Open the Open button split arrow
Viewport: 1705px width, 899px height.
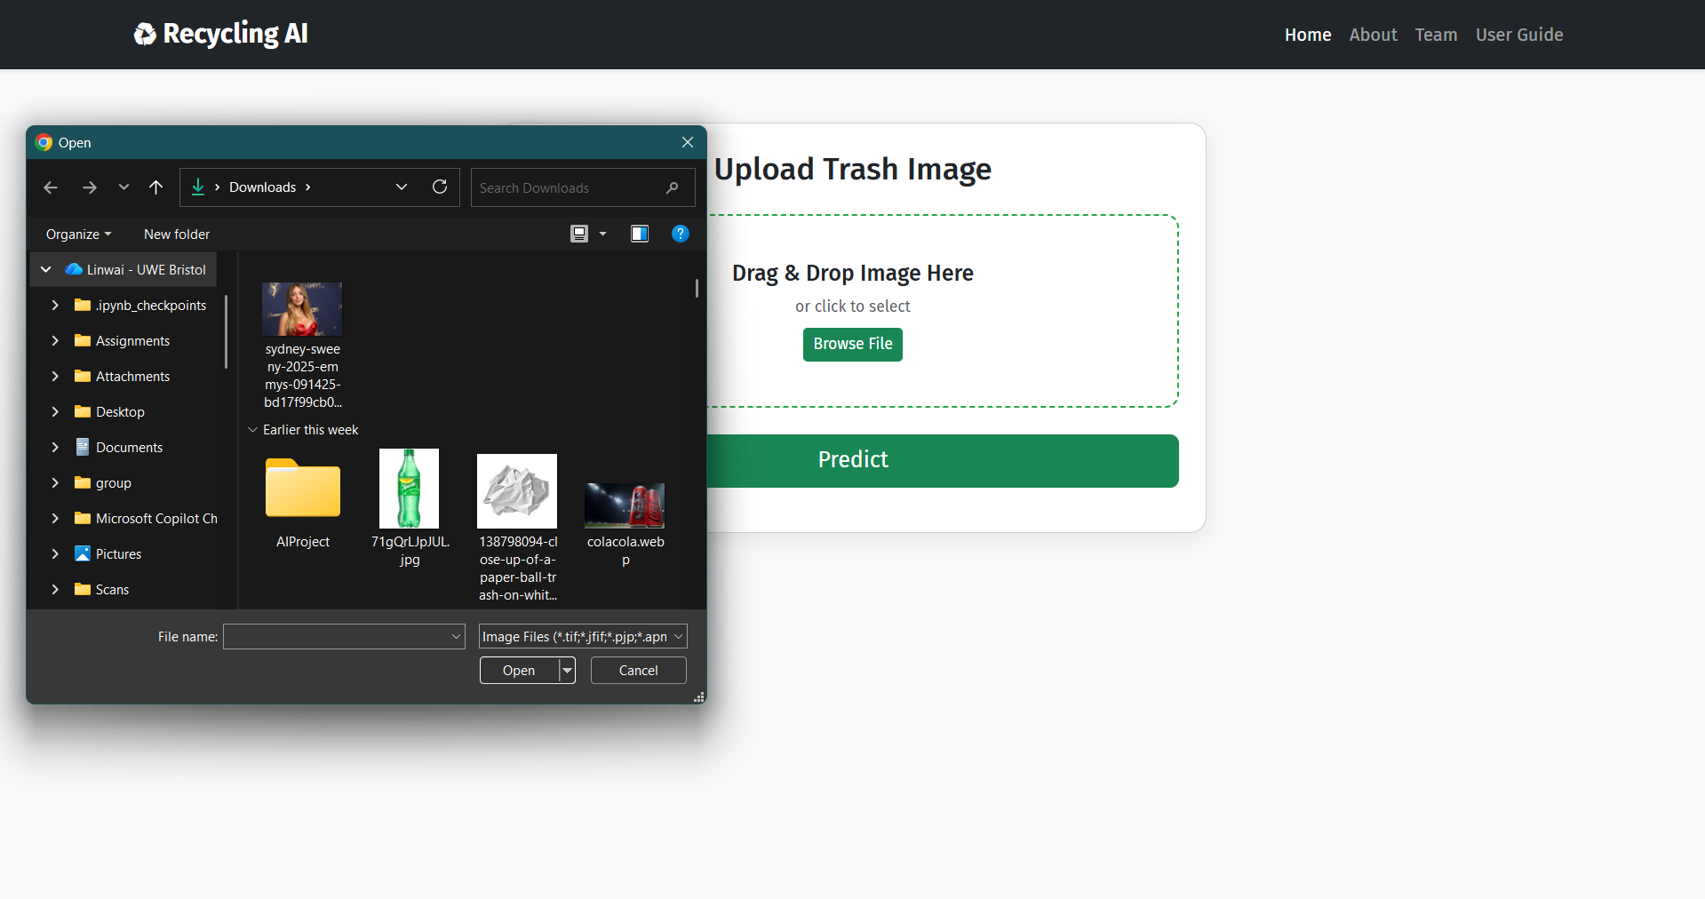coord(567,671)
